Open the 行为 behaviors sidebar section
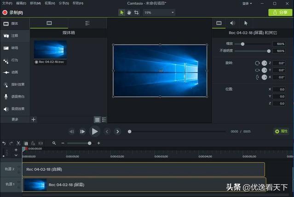 tap(15, 60)
